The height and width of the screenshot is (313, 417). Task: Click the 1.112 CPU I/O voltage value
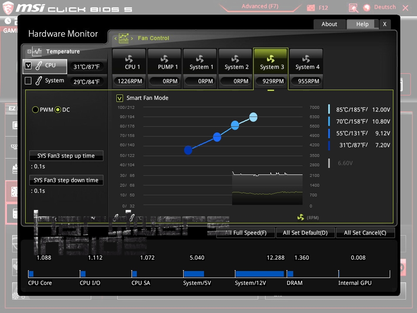pos(95,258)
